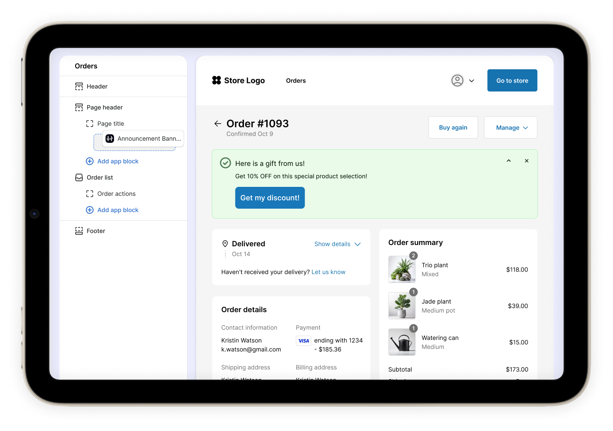
Task: Click plus icon under Page title block
Action: click(90, 161)
